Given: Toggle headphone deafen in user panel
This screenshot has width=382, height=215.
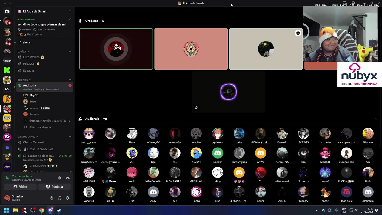Looking at the screenshot, I should click(60, 198).
